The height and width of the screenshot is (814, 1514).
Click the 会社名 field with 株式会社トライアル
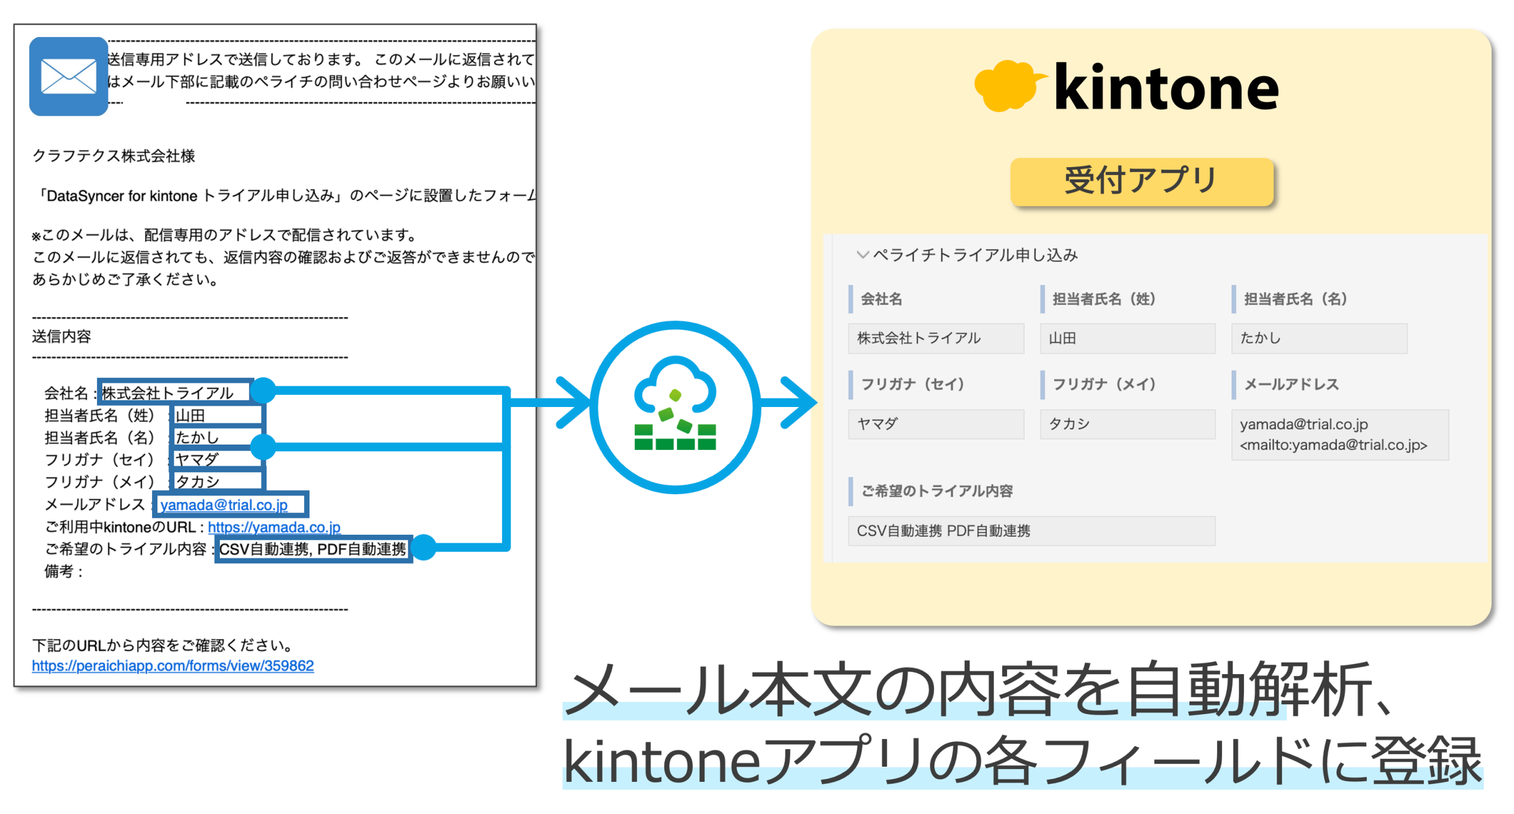point(935,338)
